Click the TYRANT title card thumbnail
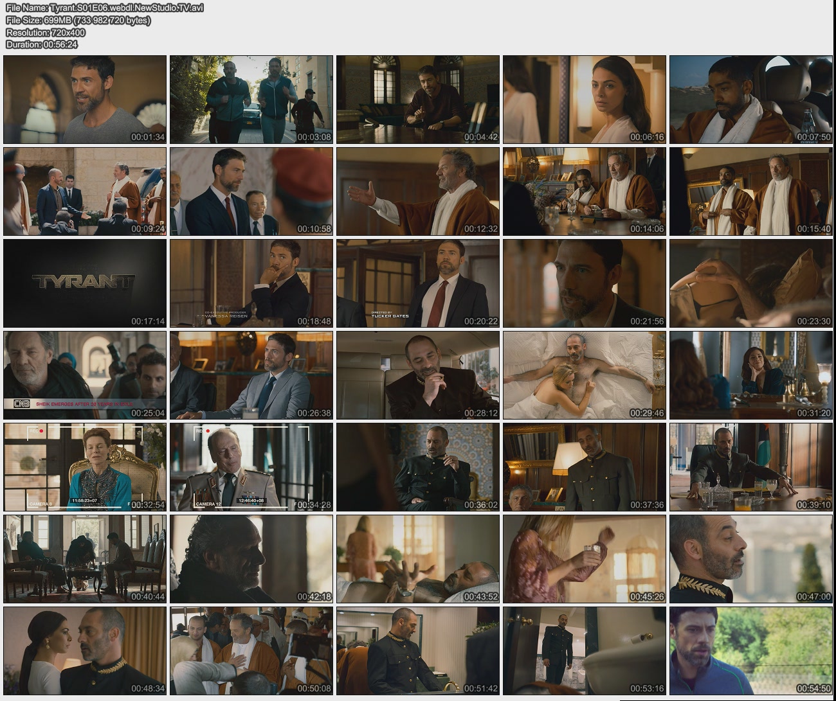The height and width of the screenshot is (701, 836). click(85, 283)
